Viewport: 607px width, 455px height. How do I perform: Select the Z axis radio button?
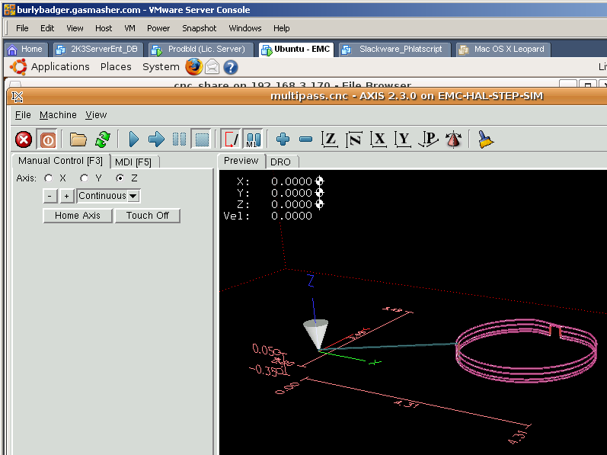tap(120, 178)
